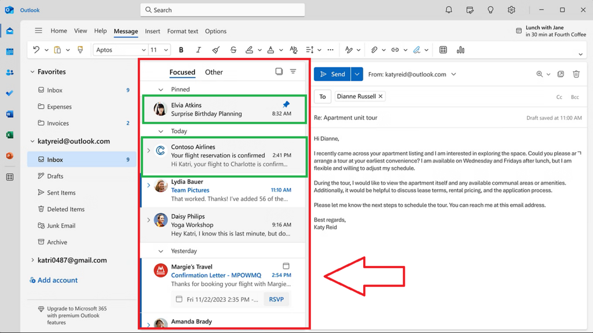Toggle Strikethrough formatting

(233, 50)
